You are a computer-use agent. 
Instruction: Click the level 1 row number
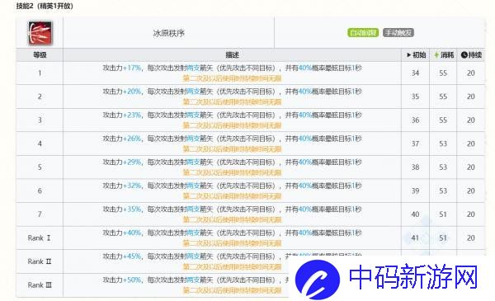click(40, 73)
